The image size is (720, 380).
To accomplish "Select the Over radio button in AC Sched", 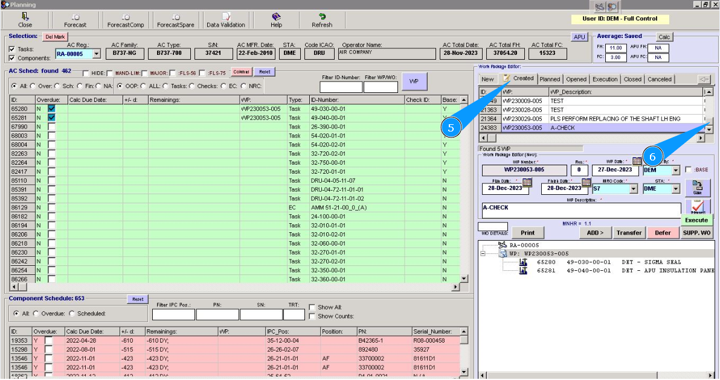I will pos(33,86).
